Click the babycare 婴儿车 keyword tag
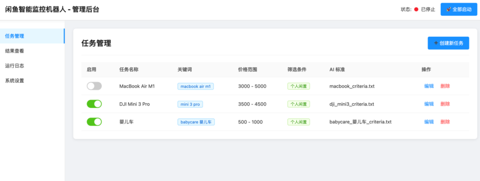 pyautogui.click(x=196, y=122)
